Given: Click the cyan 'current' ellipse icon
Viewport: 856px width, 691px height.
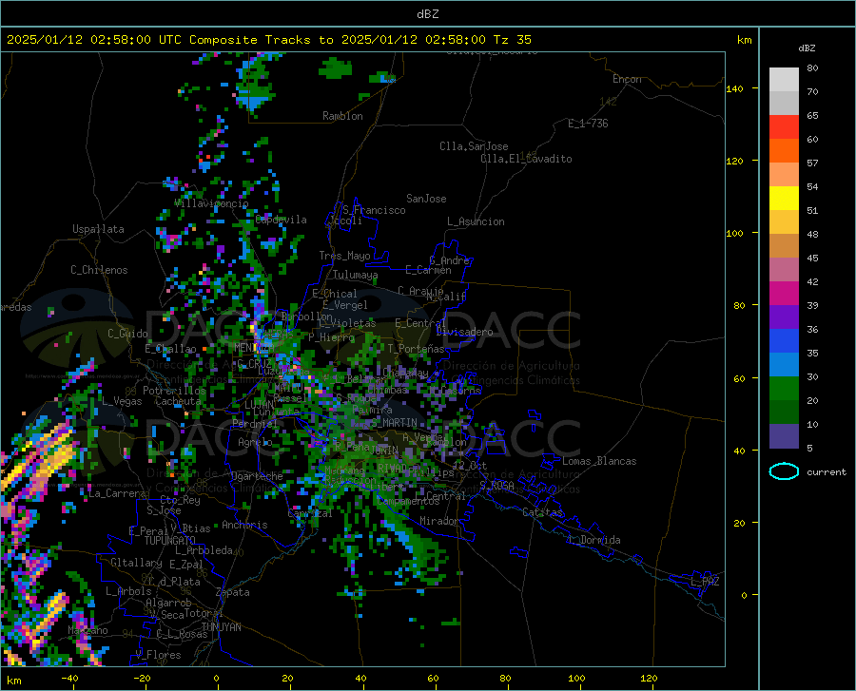Looking at the screenshot, I should tap(784, 471).
